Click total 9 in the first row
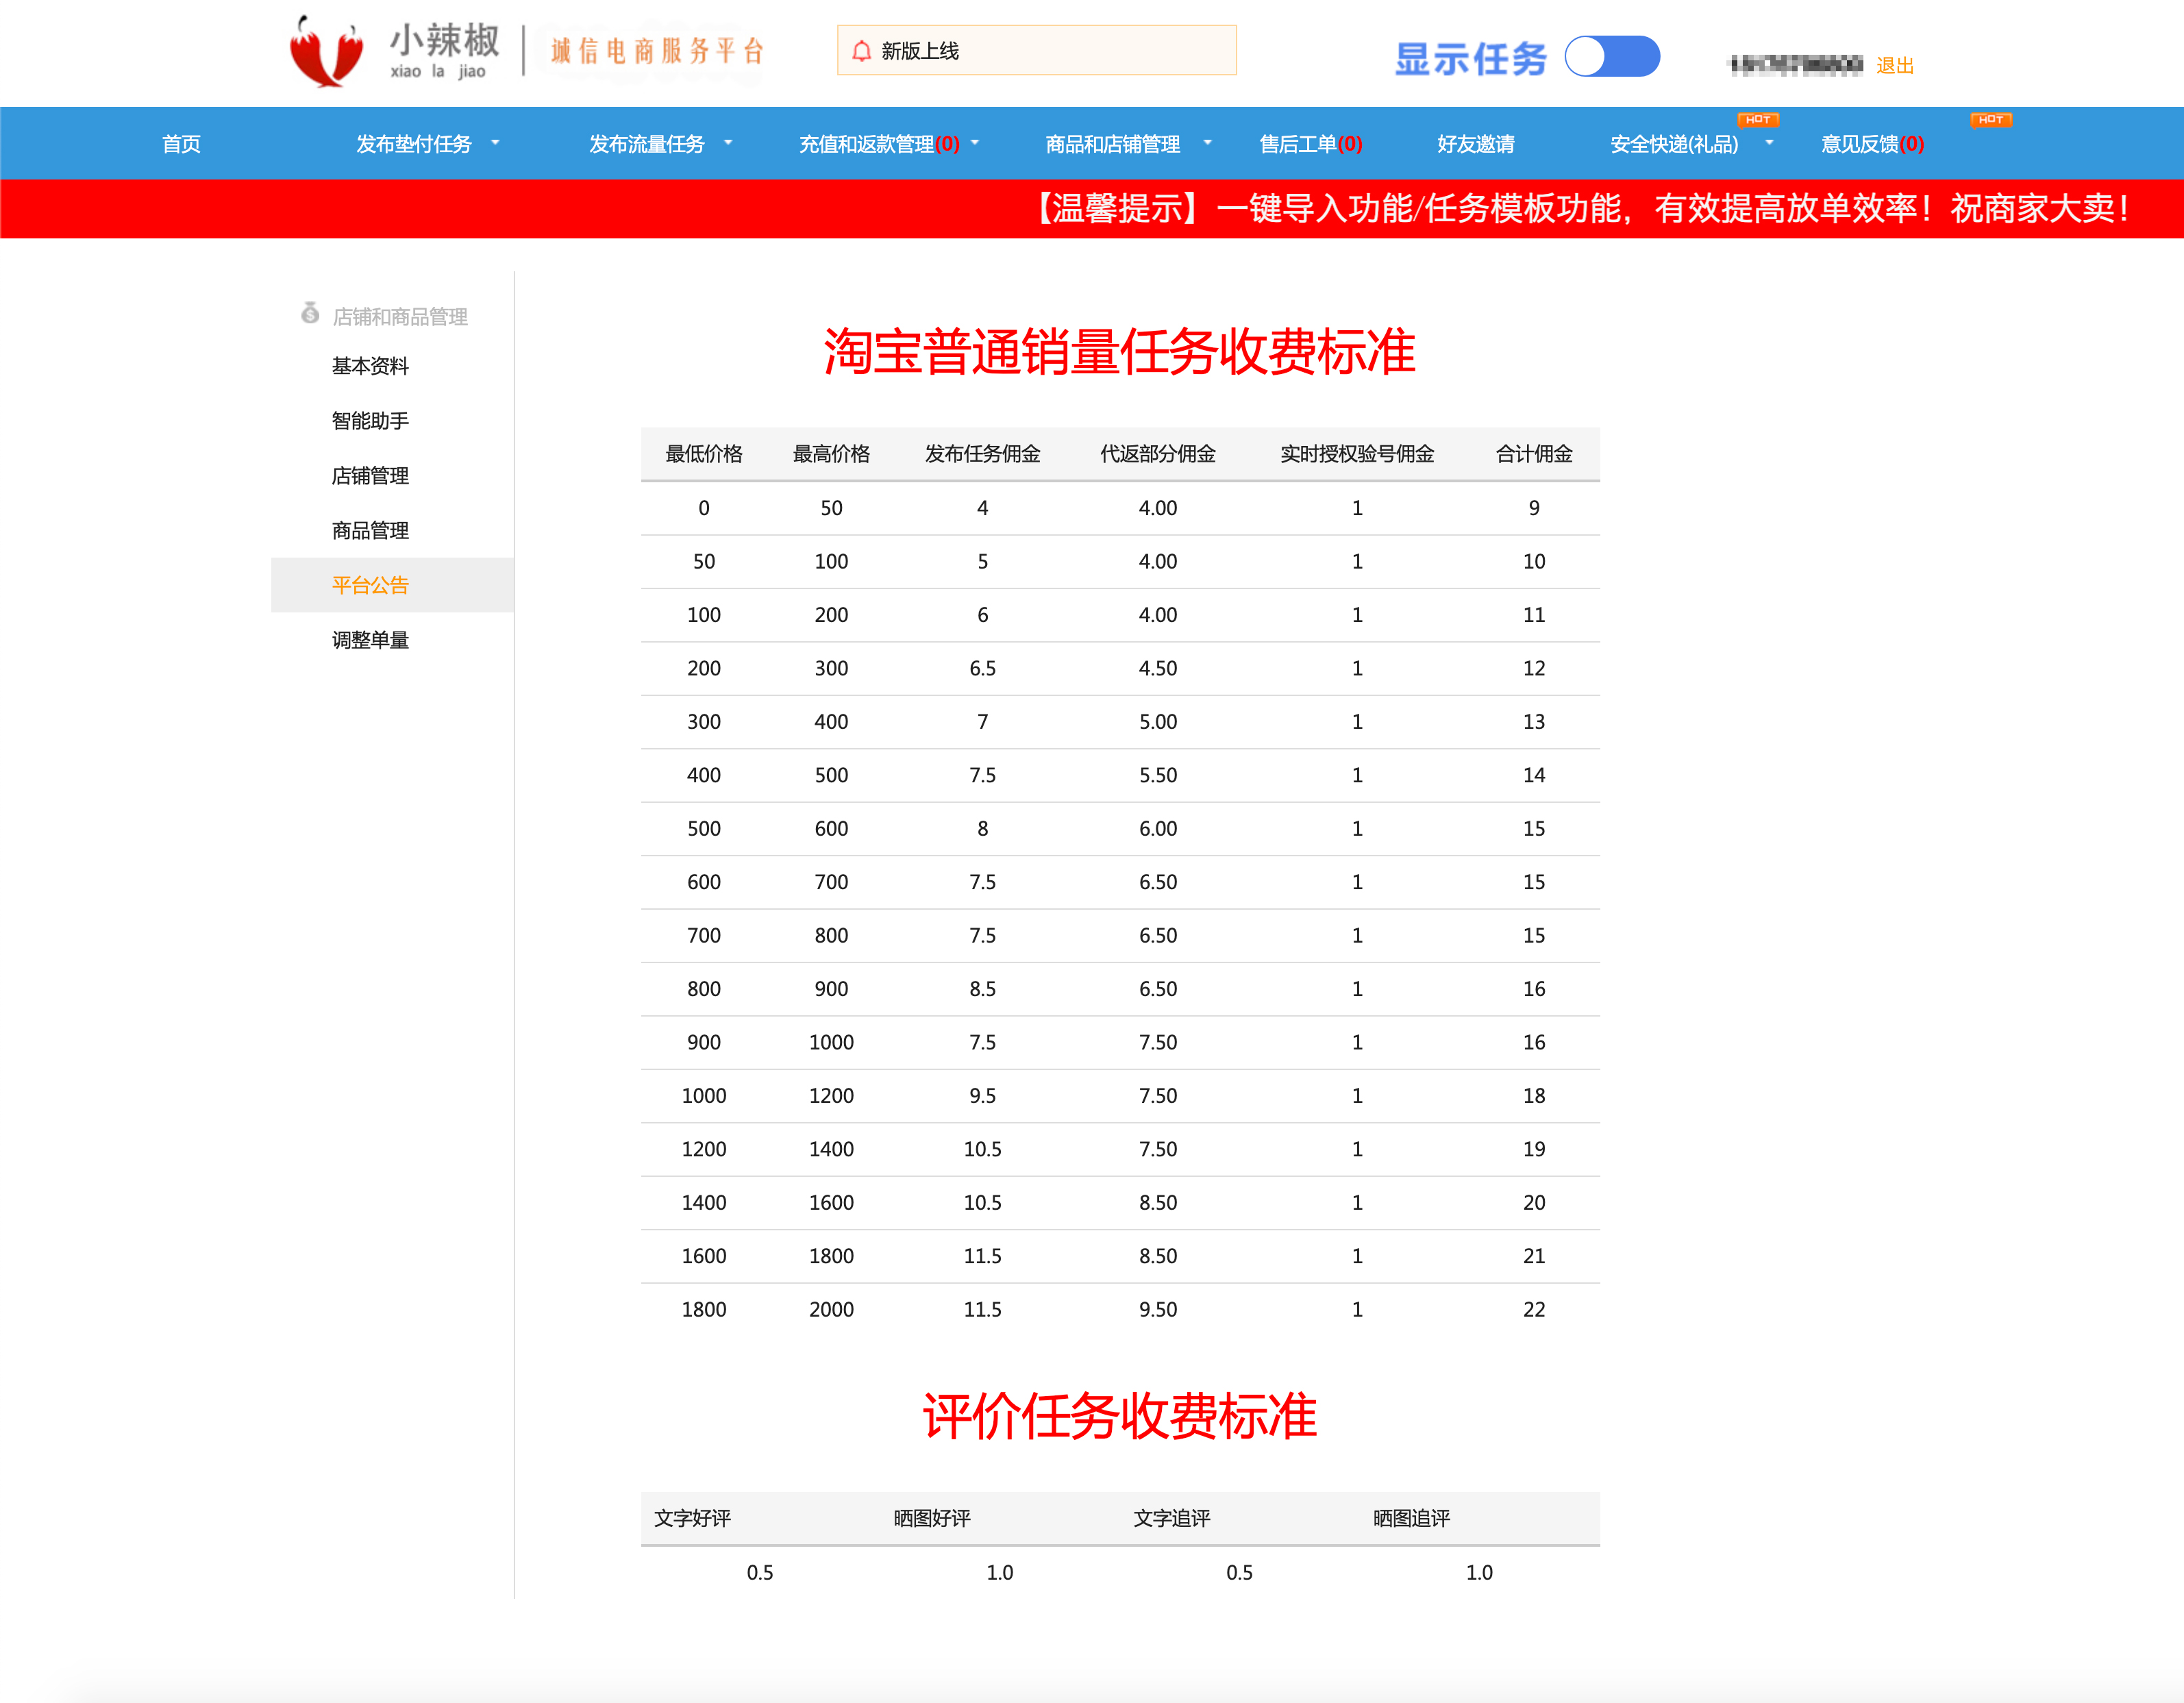 tap(1534, 508)
